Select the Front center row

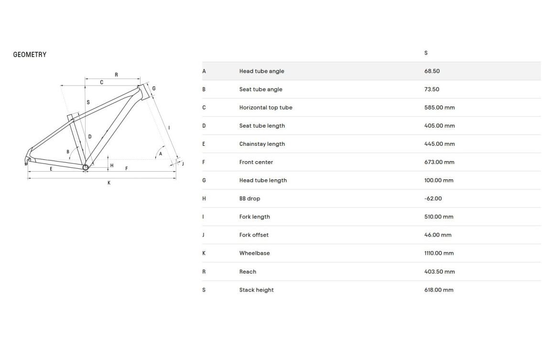(x=371, y=162)
